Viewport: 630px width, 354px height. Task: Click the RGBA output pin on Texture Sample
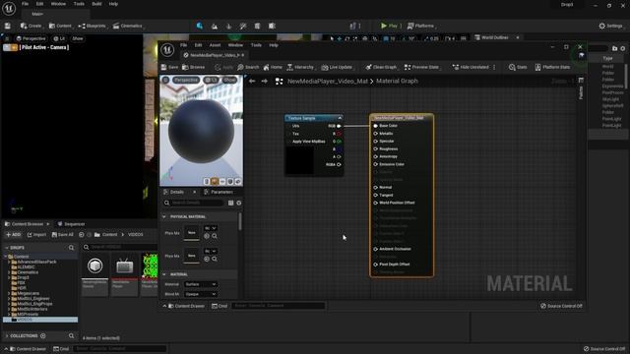[x=339, y=164]
